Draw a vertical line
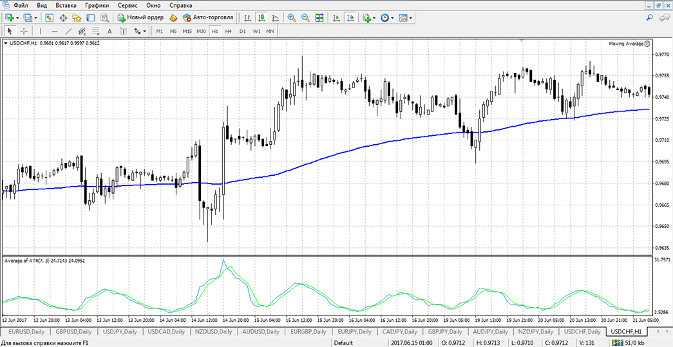This screenshot has height=347, width=673. (41, 31)
